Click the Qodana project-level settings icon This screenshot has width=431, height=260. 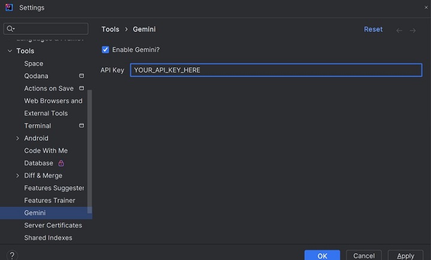coord(81,76)
